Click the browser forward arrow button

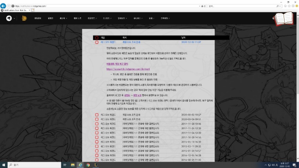[x=9, y=6]
